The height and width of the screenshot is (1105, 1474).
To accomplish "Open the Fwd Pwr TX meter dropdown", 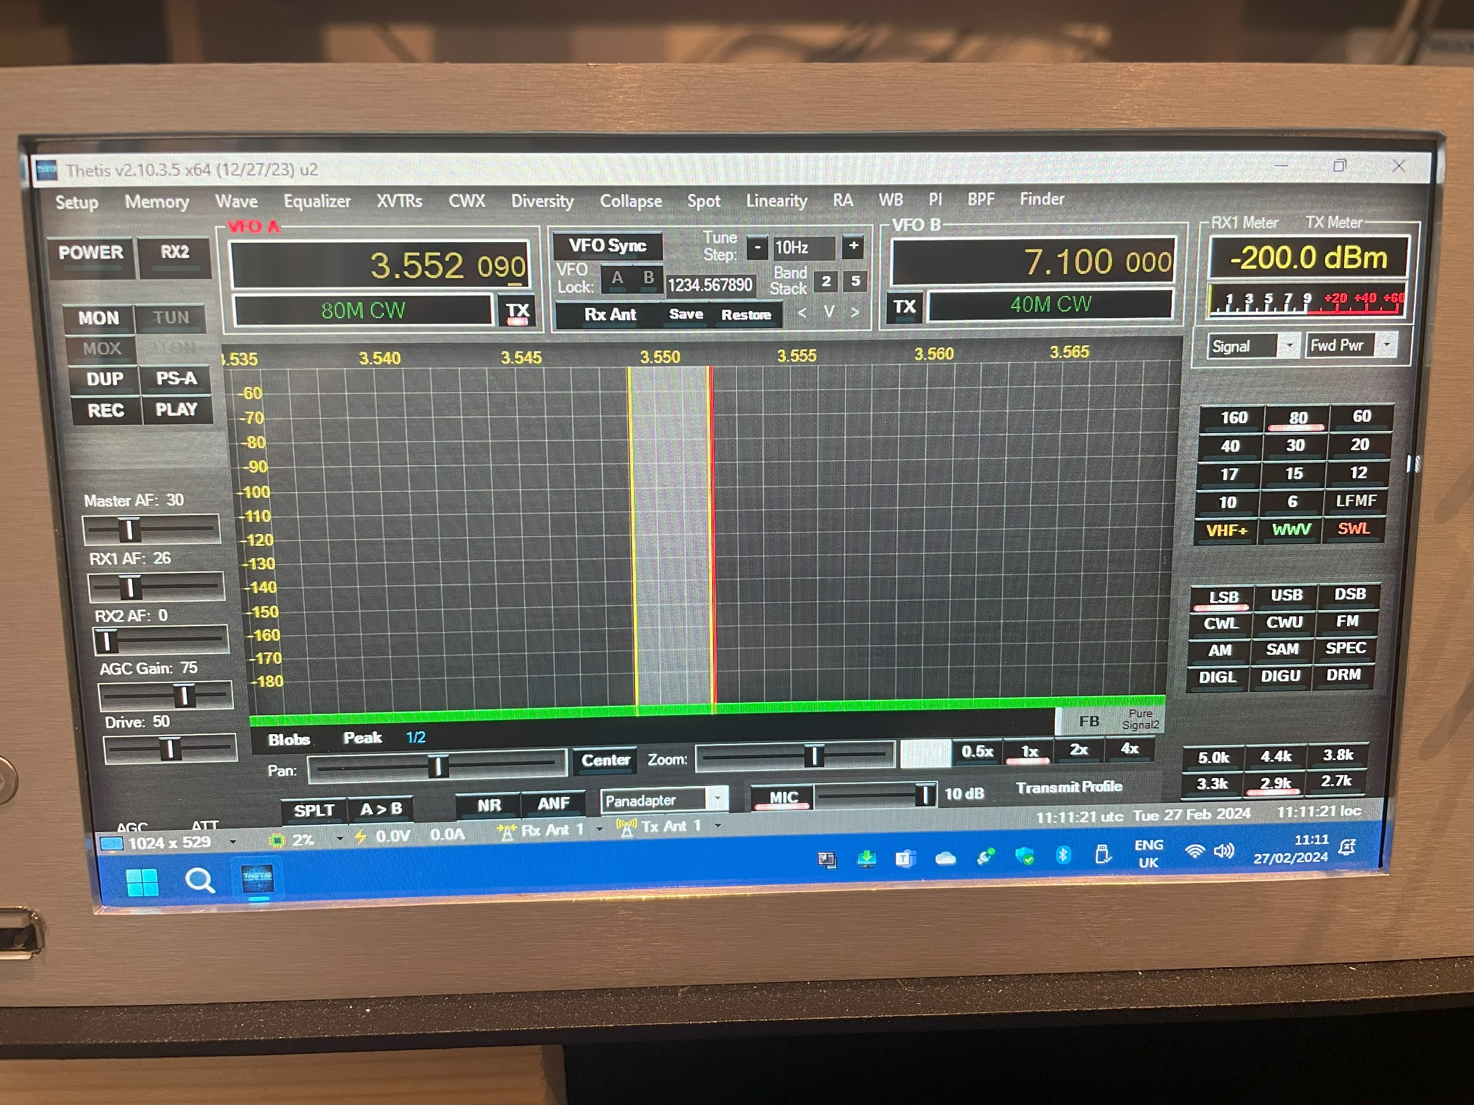I will coord(1352,345).
